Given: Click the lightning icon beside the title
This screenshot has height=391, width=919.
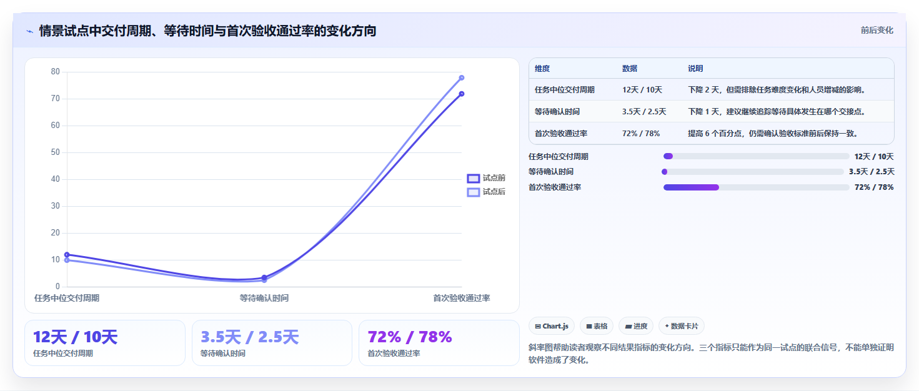Looking at the screenshot, I should 29,31.
